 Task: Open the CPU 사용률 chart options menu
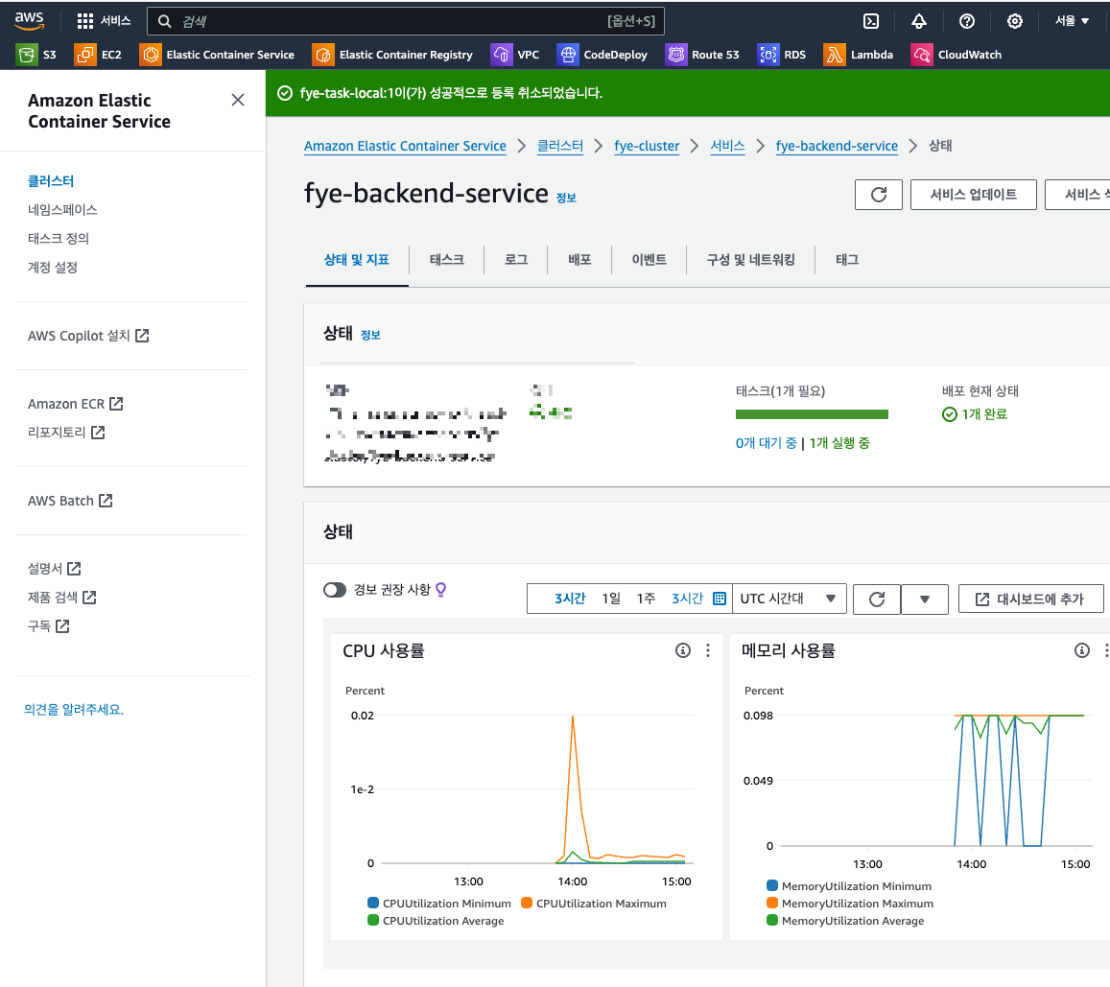pyautogui.click(x=708, y=650)
